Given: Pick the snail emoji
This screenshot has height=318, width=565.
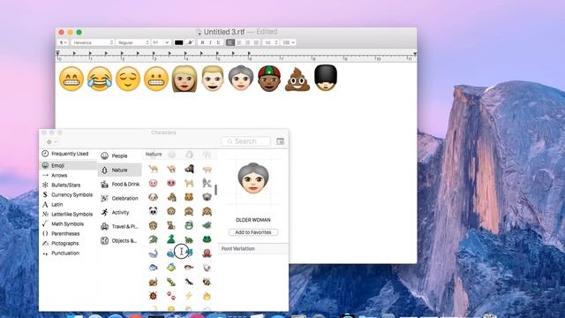Looking at the screenshot, I should tap(153, 282).
